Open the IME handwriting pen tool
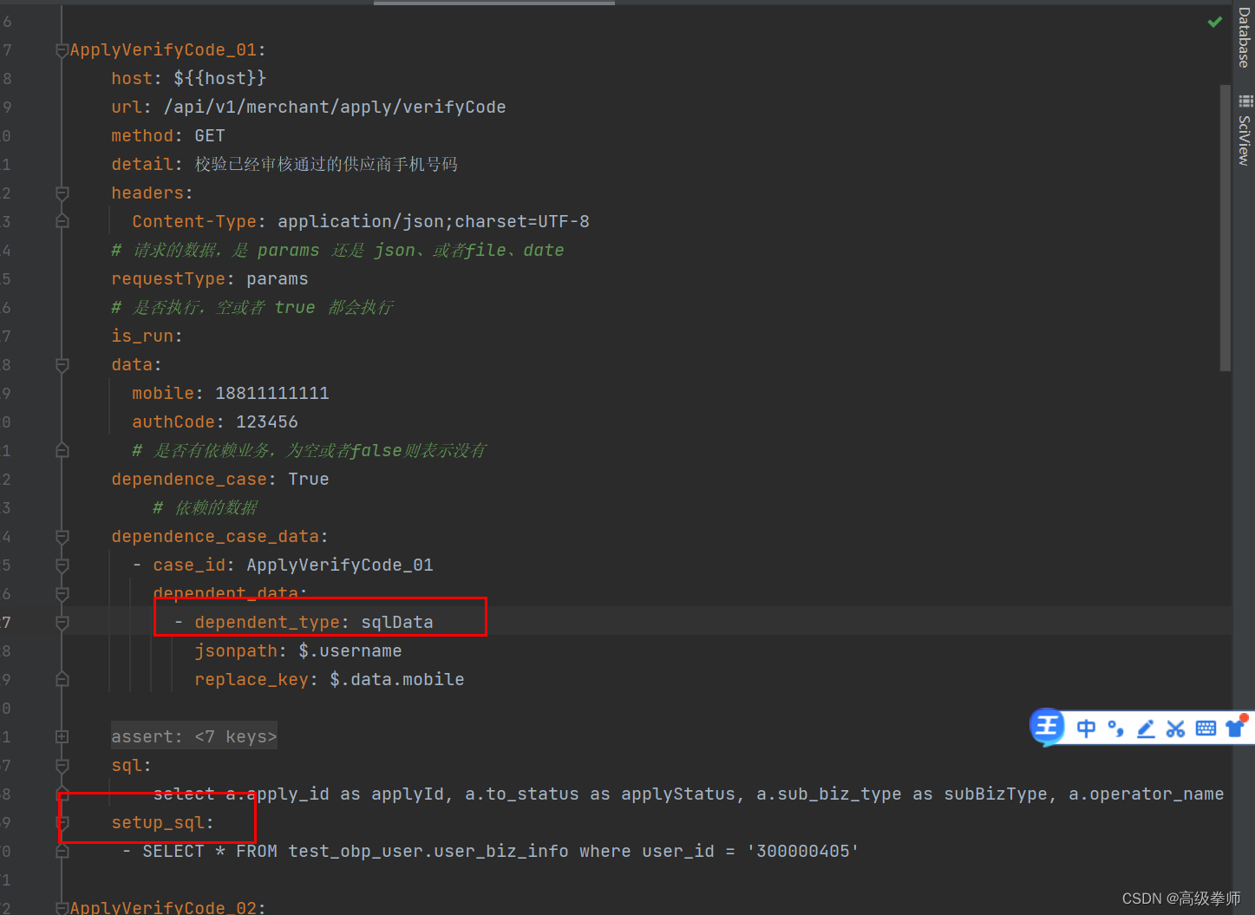This screenshot has width=1255, height=915. (1146, 729)
